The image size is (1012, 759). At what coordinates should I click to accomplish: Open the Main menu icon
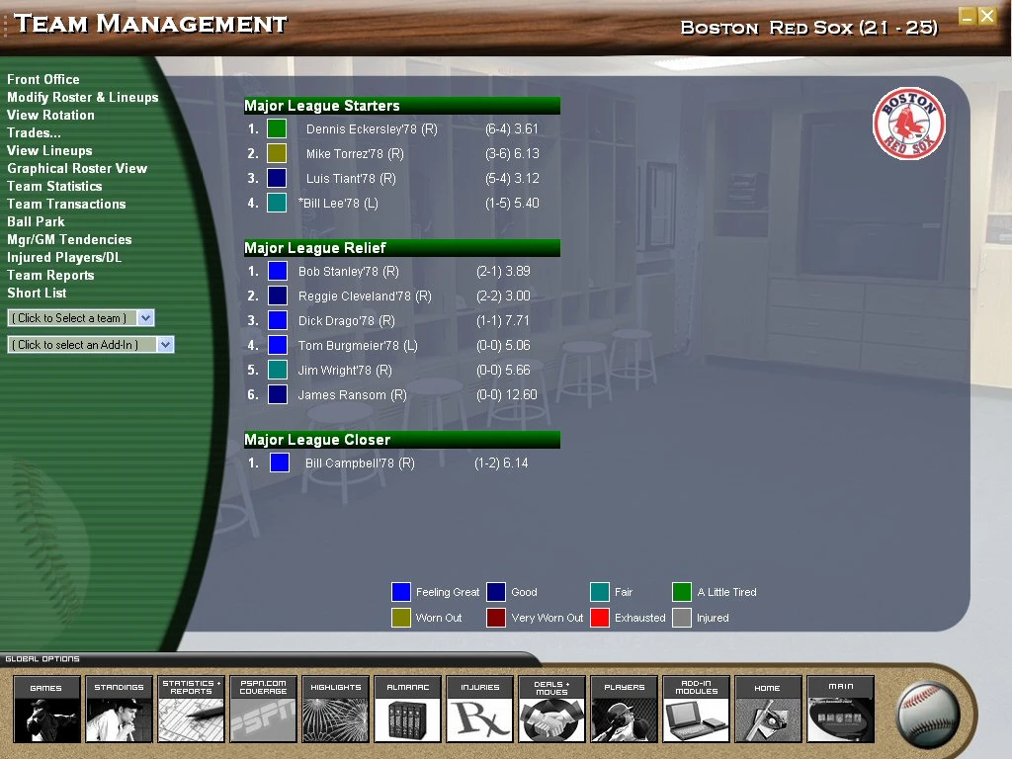(841, 709)
